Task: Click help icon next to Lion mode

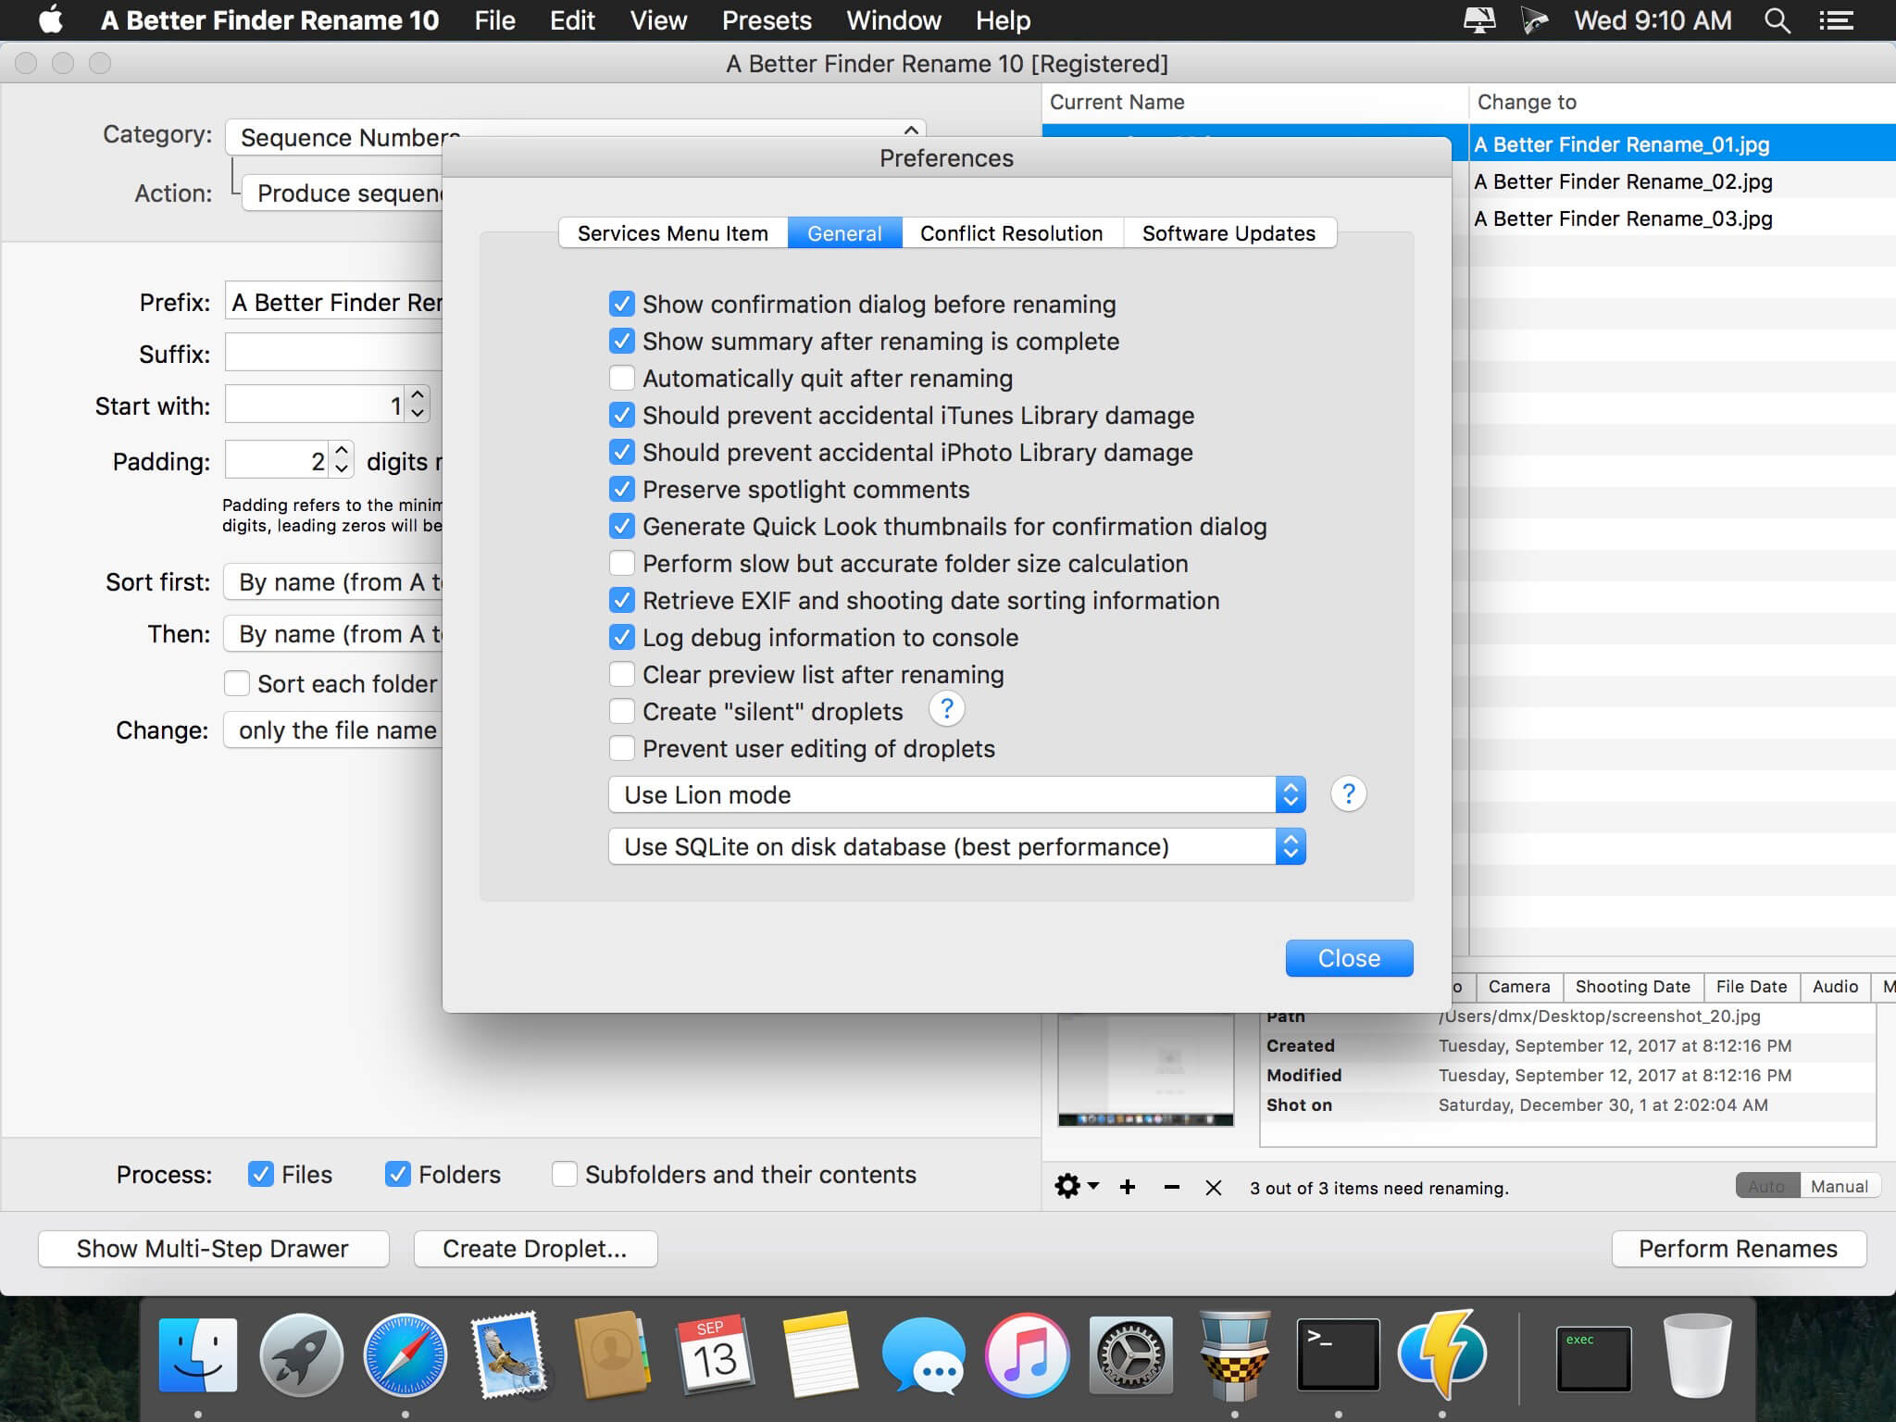Action: 1348,794
